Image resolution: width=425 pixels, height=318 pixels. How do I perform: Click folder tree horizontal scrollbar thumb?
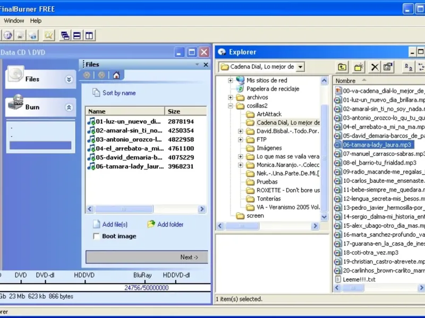(242, 226)
